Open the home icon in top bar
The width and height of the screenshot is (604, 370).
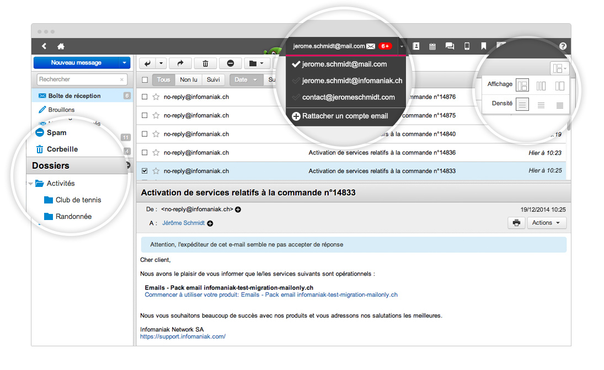point(61,46)
